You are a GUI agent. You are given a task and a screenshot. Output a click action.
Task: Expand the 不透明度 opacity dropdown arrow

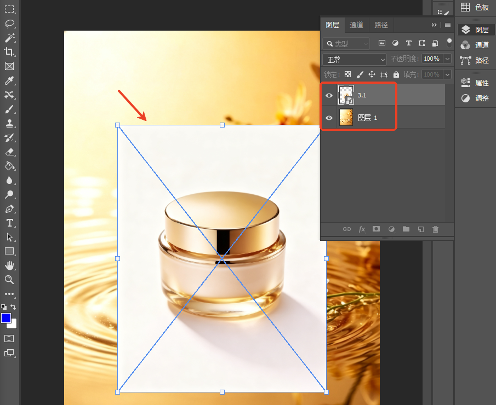pyautogui.click(x=447, y=59)
